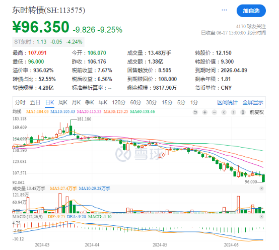279x250 pixels.
Task: Close the volume indicator panel
Action: pyautogui.click(x=261, y=189)
